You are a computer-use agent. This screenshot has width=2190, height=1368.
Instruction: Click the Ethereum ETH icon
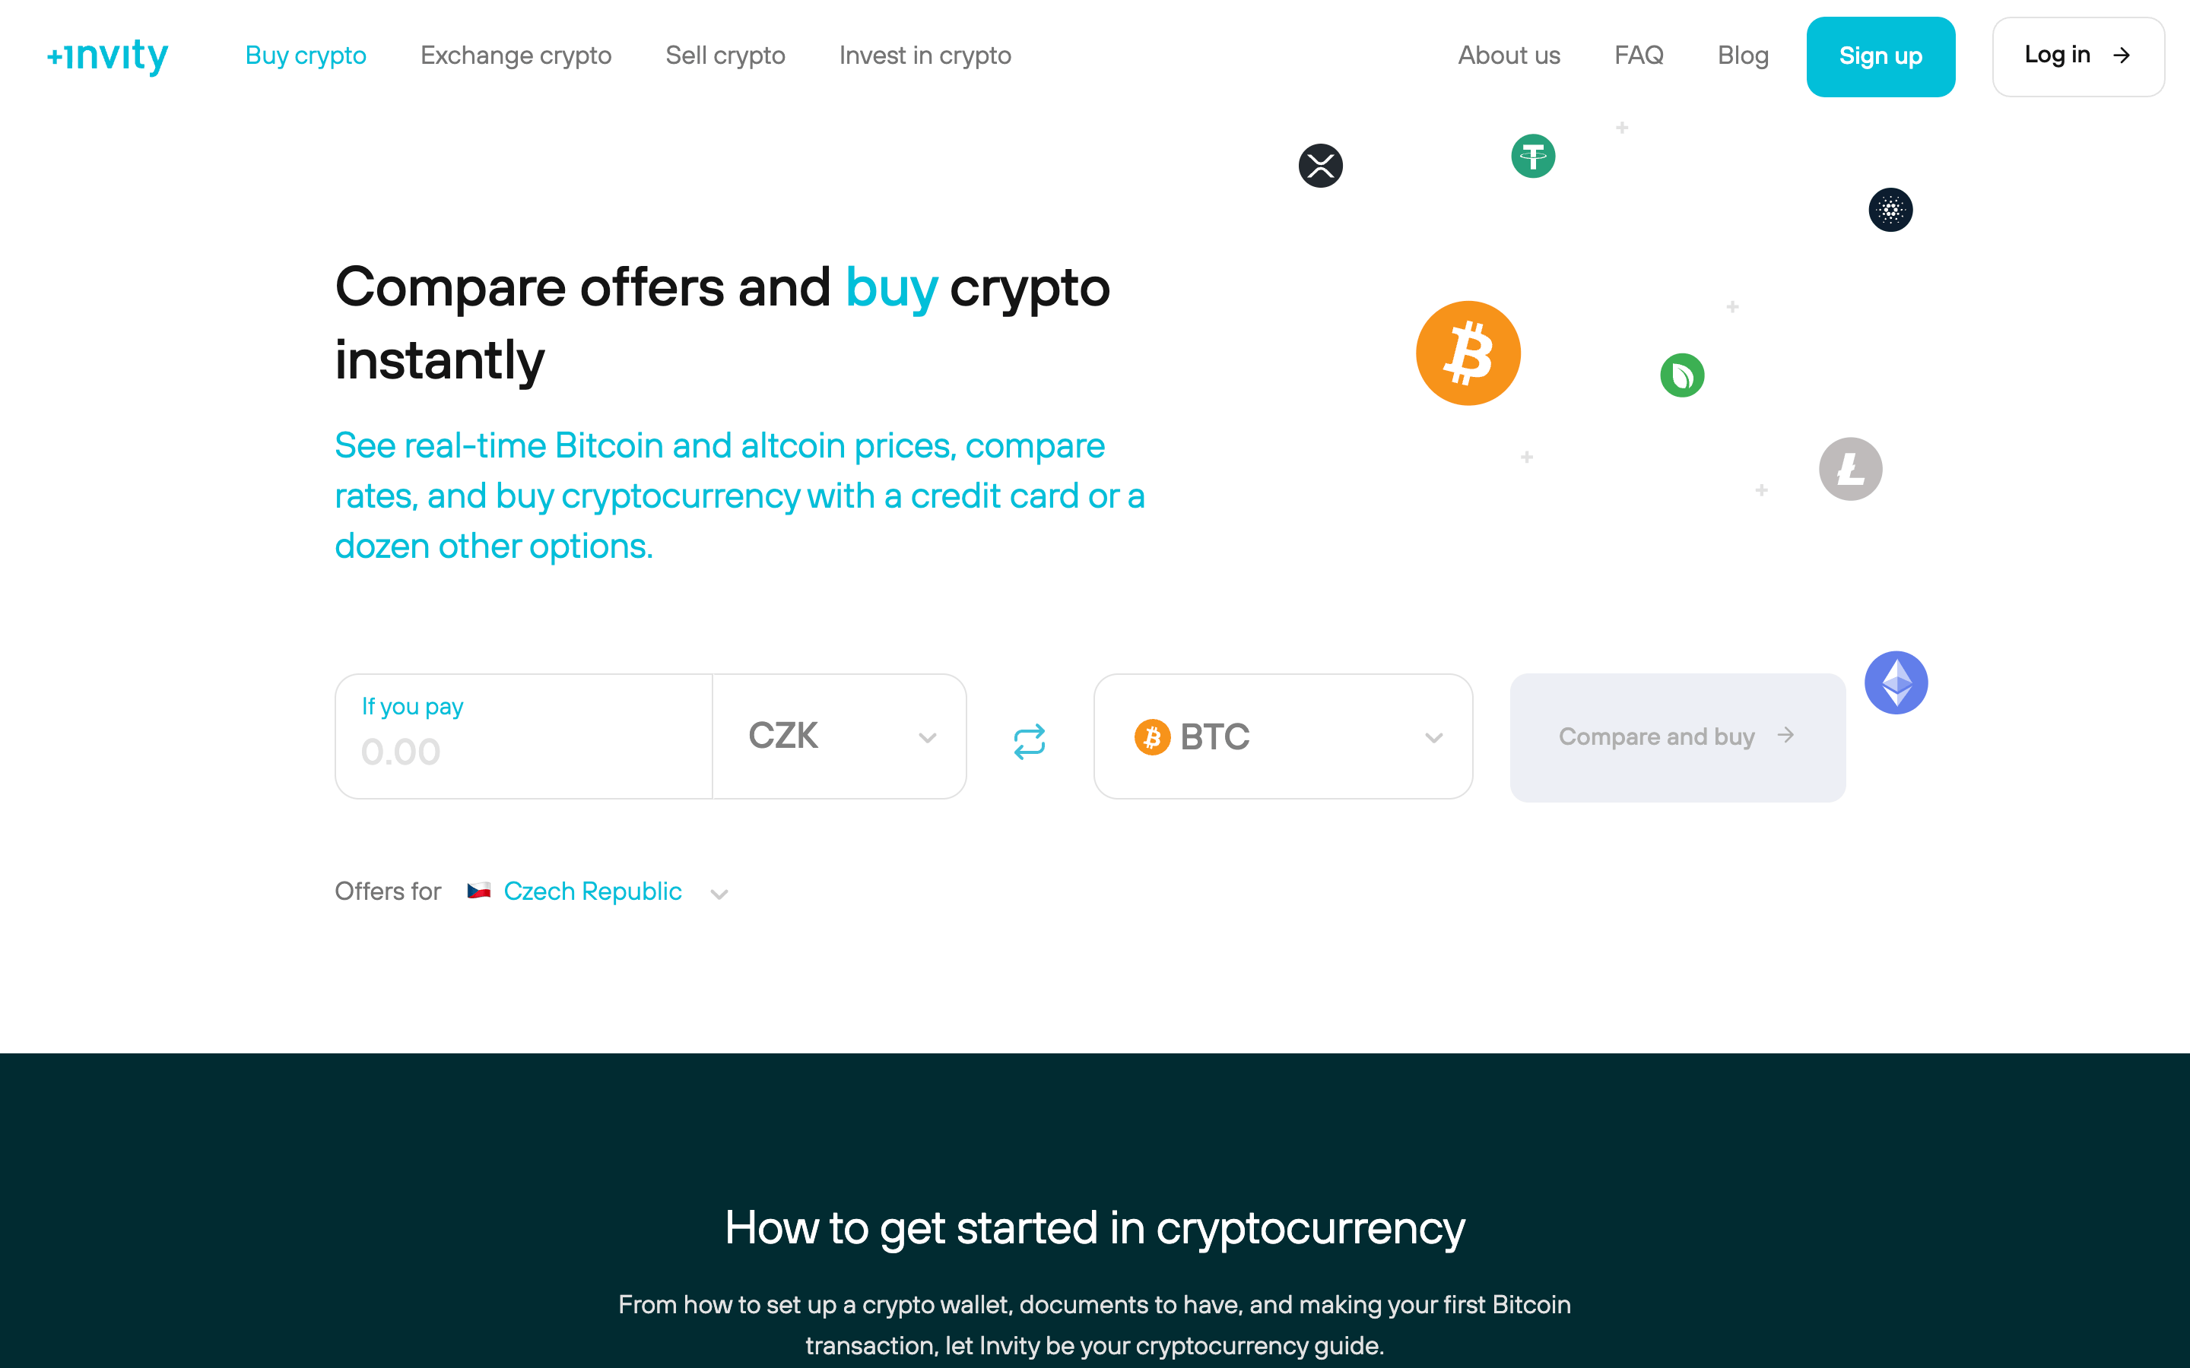click(x=1896, y=682)
